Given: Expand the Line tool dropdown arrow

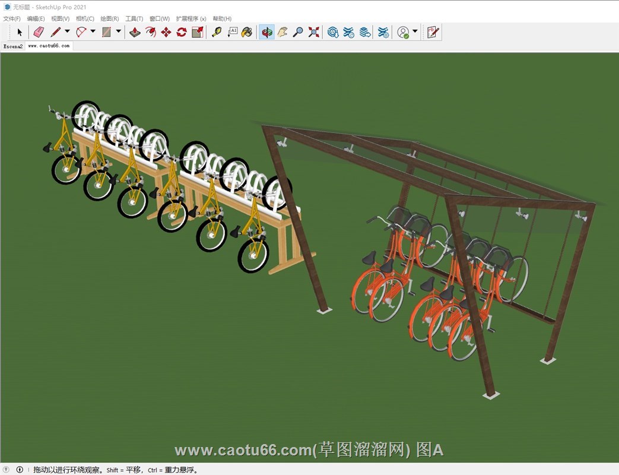Looking at the screenshot, I should coord(67,32).
